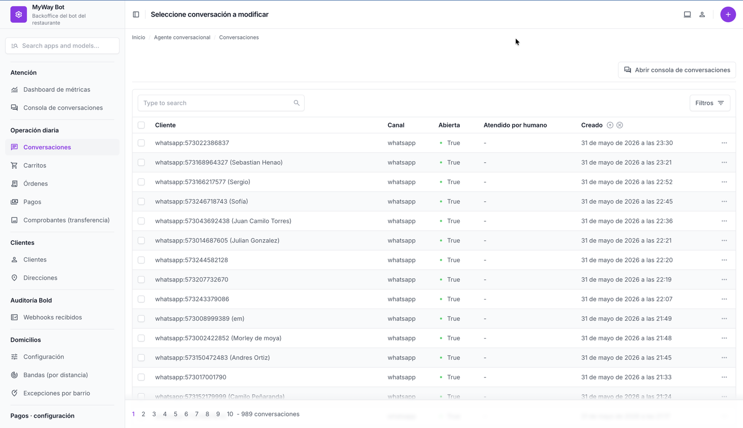Open row actions for Julian Gonzalez conversation
The width and height of the screenshot is (743, 428).
pos(724,240)
